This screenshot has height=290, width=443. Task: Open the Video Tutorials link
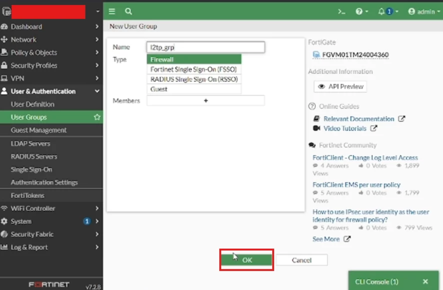[345, 128]
